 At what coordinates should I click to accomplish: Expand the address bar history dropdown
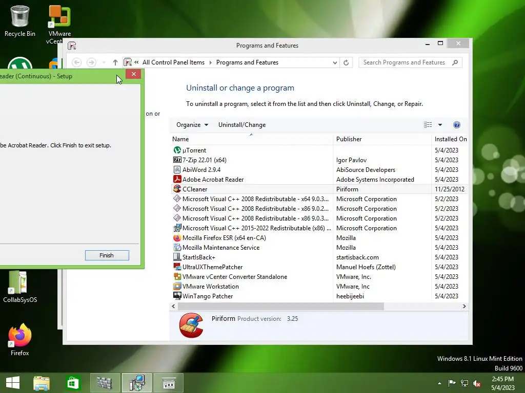pyautogui.click(x=334, y=62)
